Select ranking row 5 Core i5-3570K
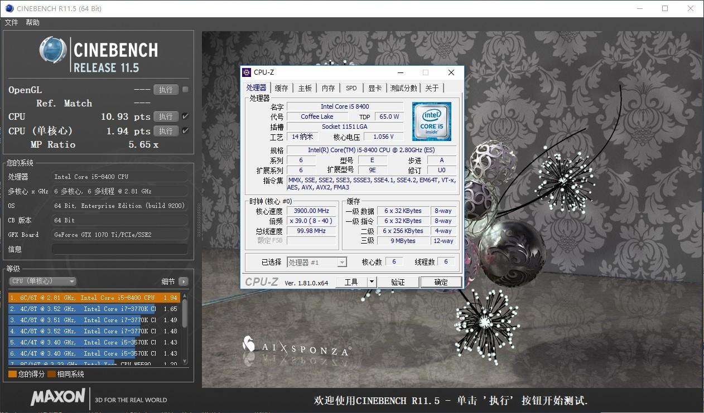 click(x=94, y=342)
